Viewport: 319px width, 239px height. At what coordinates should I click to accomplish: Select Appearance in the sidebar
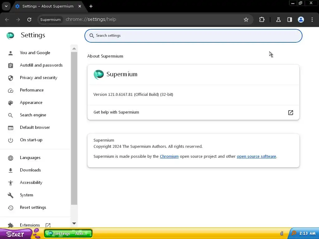pos(31,103)
